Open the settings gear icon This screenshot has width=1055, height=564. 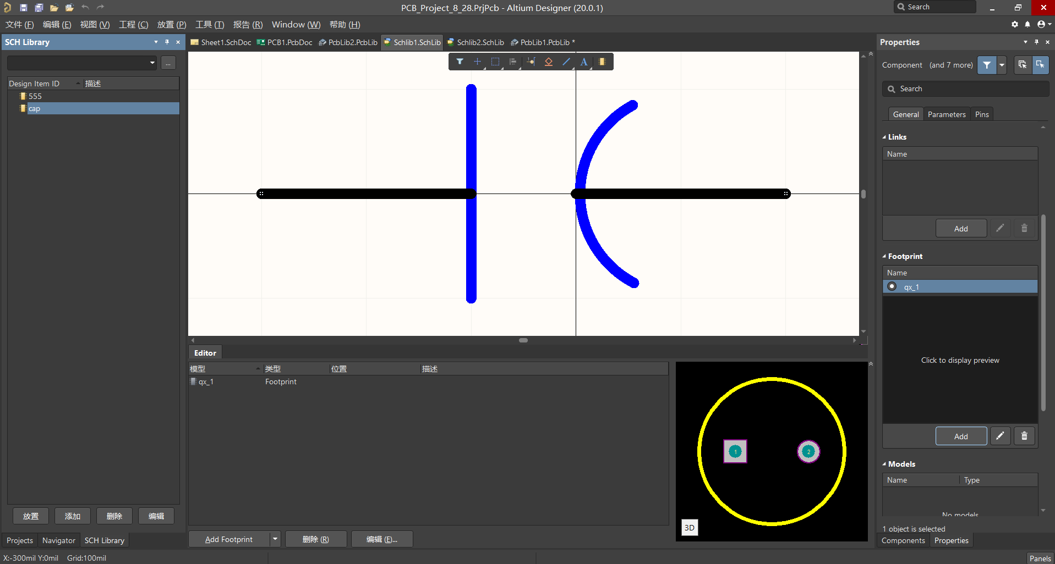pos(1015,24)
